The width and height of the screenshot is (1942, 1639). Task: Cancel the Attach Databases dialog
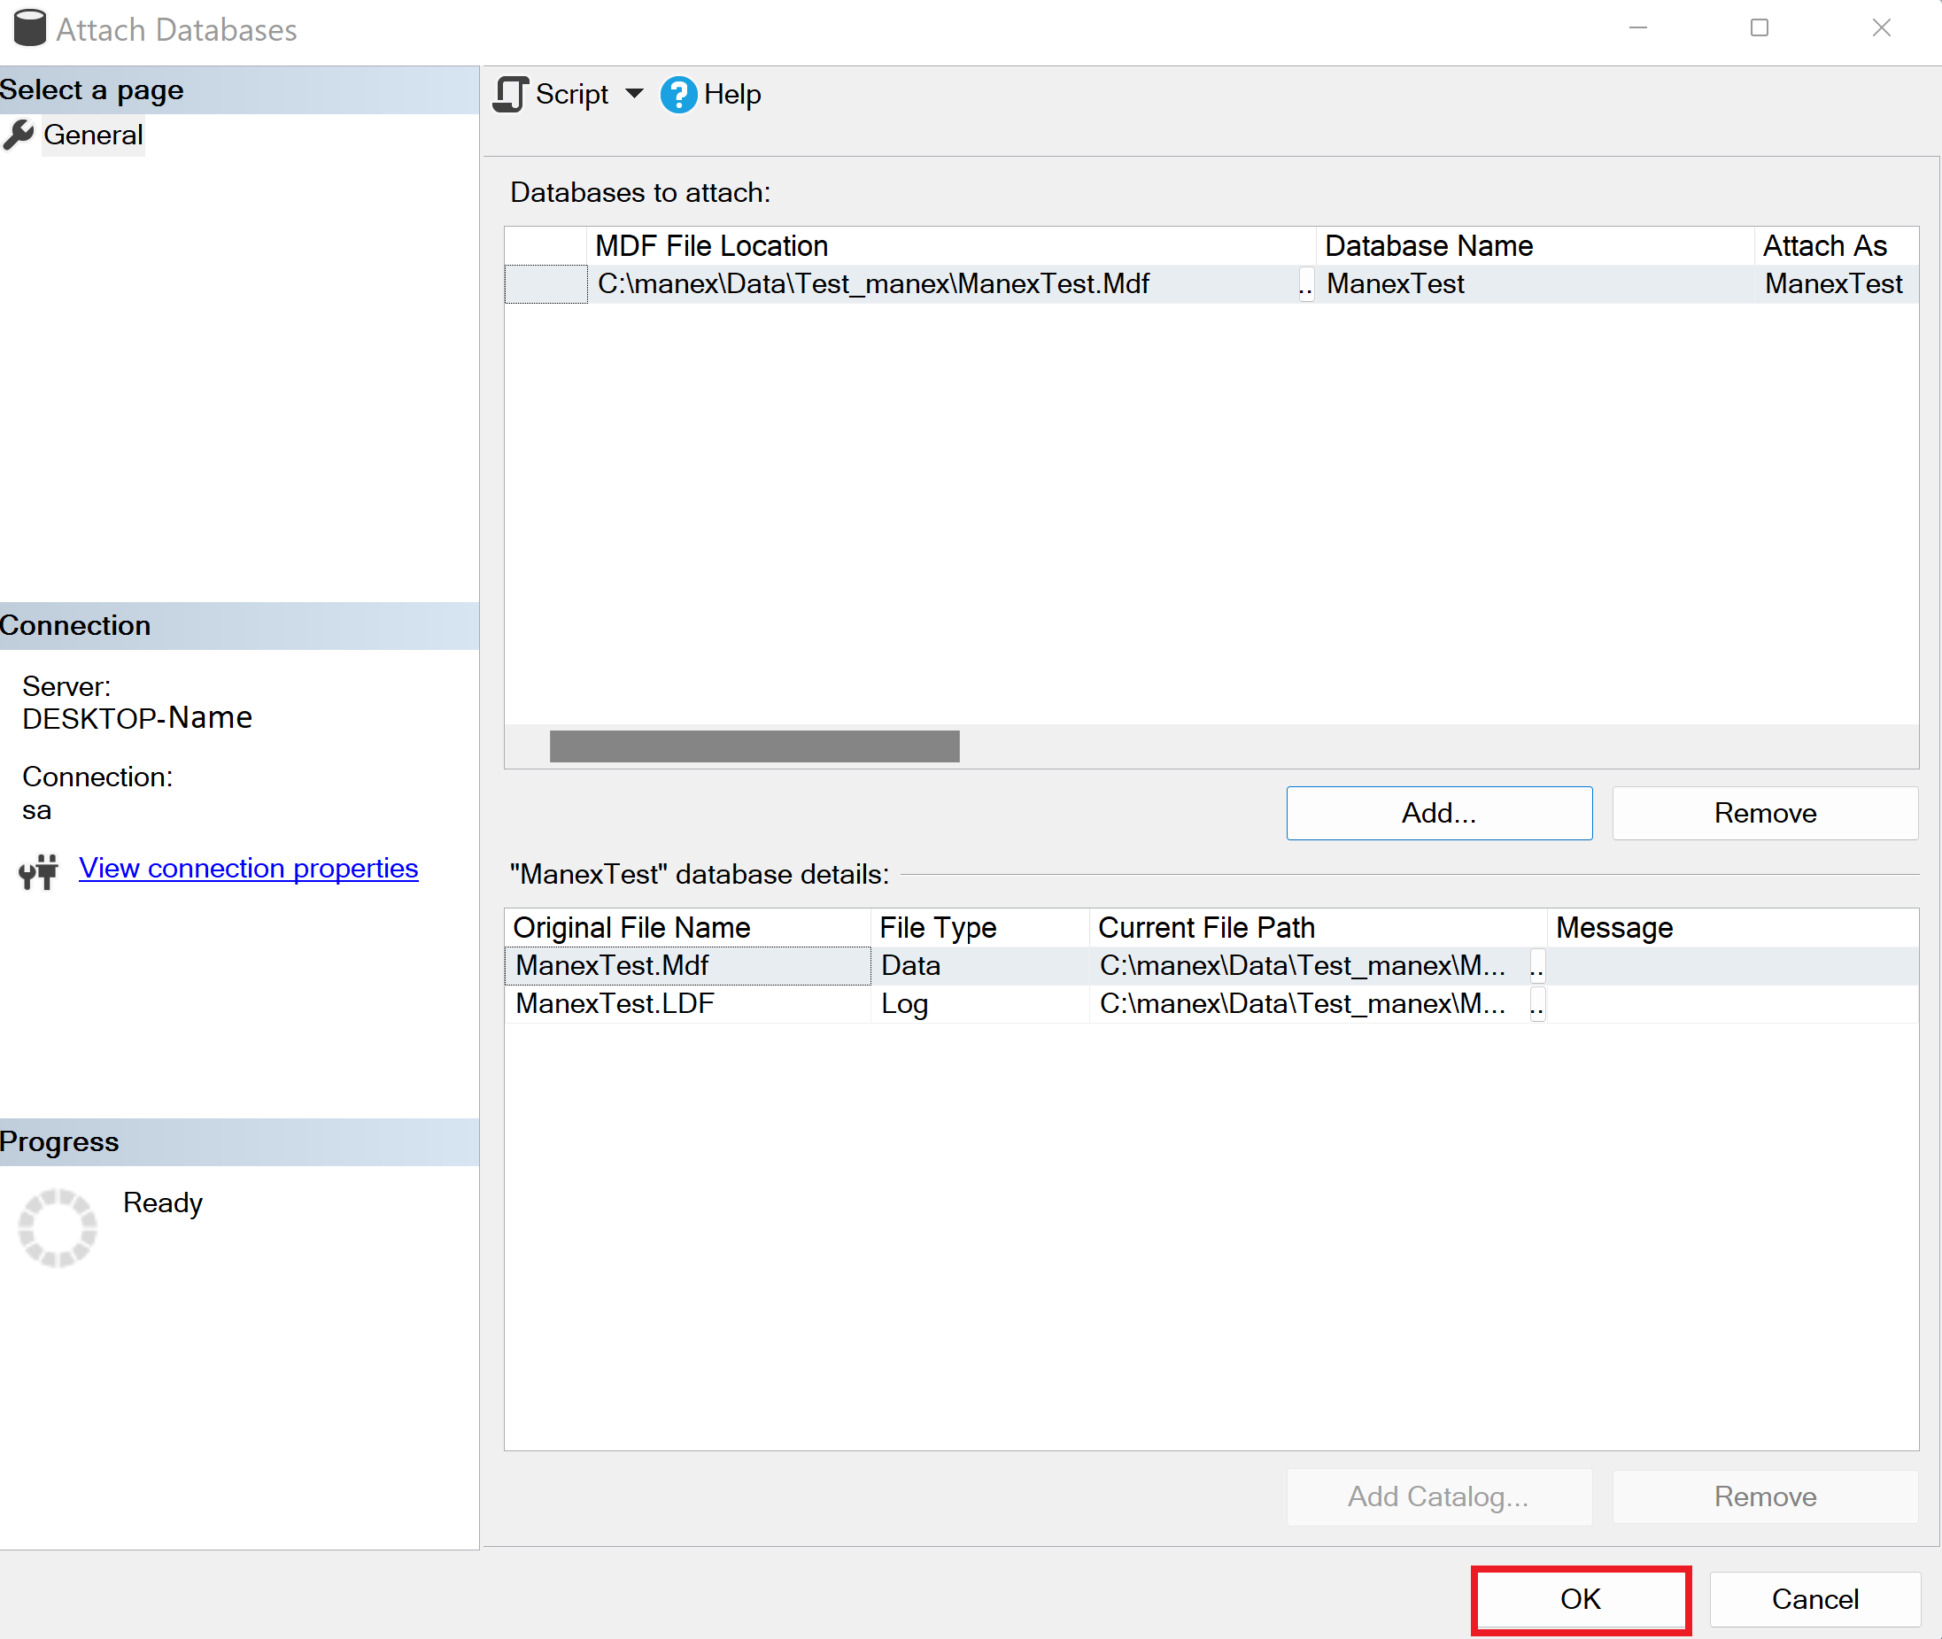coord(1814,1599)
